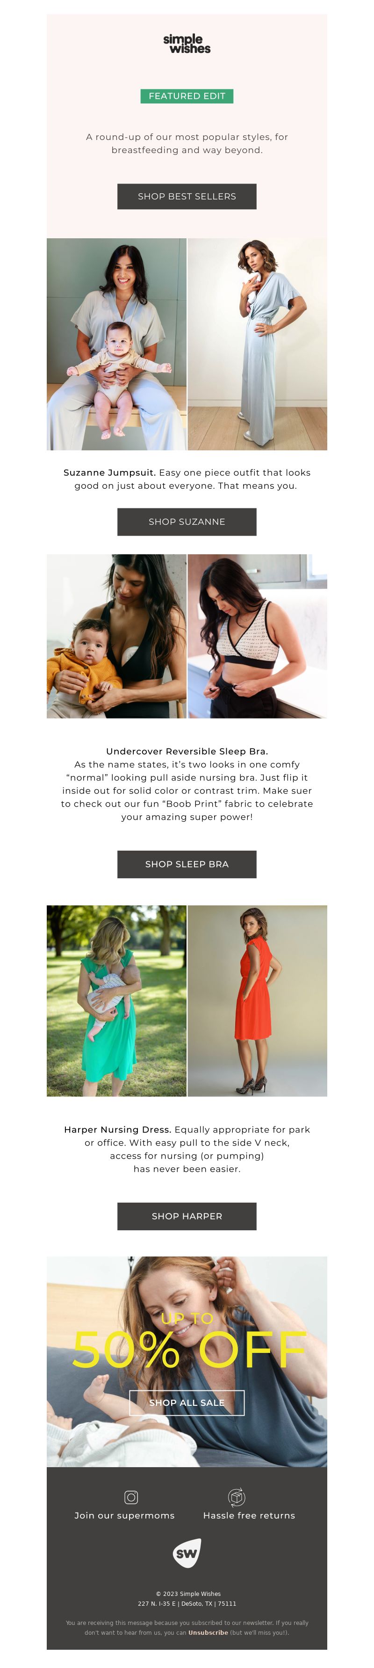Click the Shop Suzanne button
This screenshot has height=1668, width=374.
point(187,522)
